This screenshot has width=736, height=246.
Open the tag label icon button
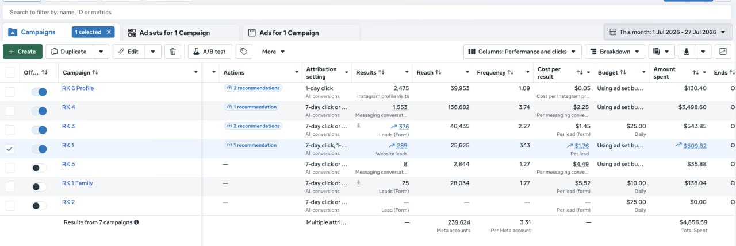[244, 52]
